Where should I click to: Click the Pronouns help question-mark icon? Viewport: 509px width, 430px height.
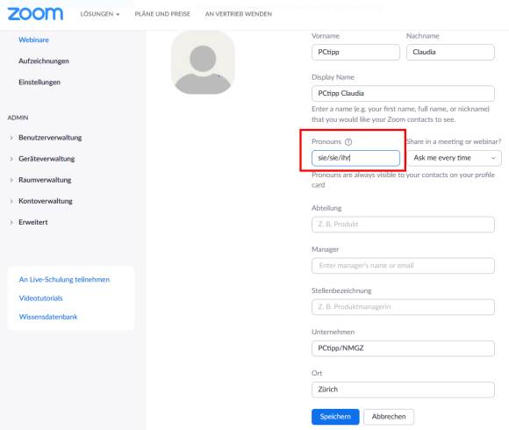tap(348, 142)
